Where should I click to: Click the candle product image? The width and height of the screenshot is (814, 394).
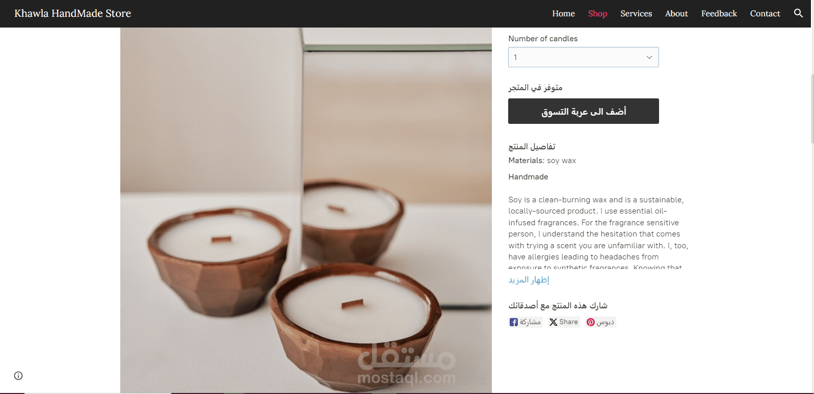point(306,210)
